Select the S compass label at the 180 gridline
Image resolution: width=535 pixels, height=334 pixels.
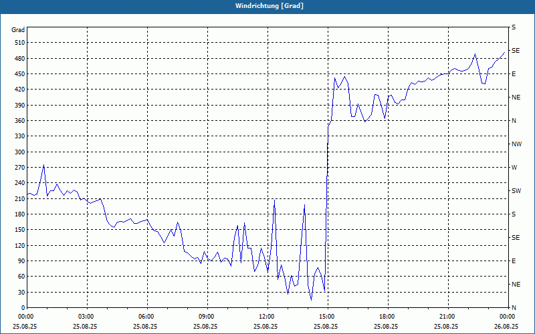(514, 214)
